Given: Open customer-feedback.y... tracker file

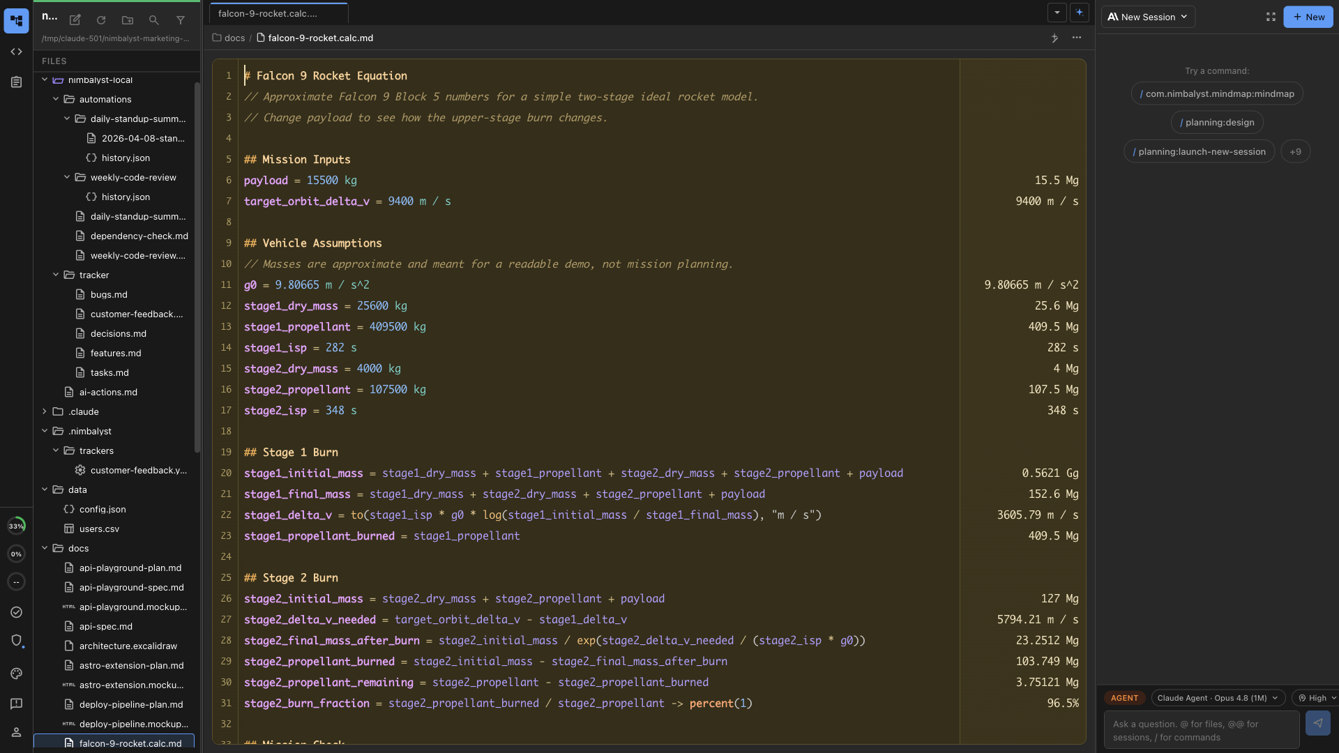Looking at the screenshot, I should (139, 470).
